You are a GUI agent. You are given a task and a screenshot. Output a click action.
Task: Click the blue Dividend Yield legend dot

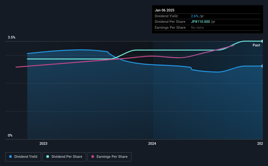point(10,157)
